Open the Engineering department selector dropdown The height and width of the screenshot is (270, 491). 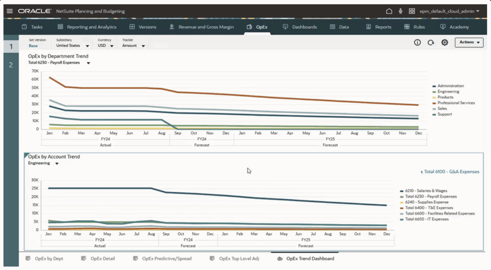pos(44,163)
